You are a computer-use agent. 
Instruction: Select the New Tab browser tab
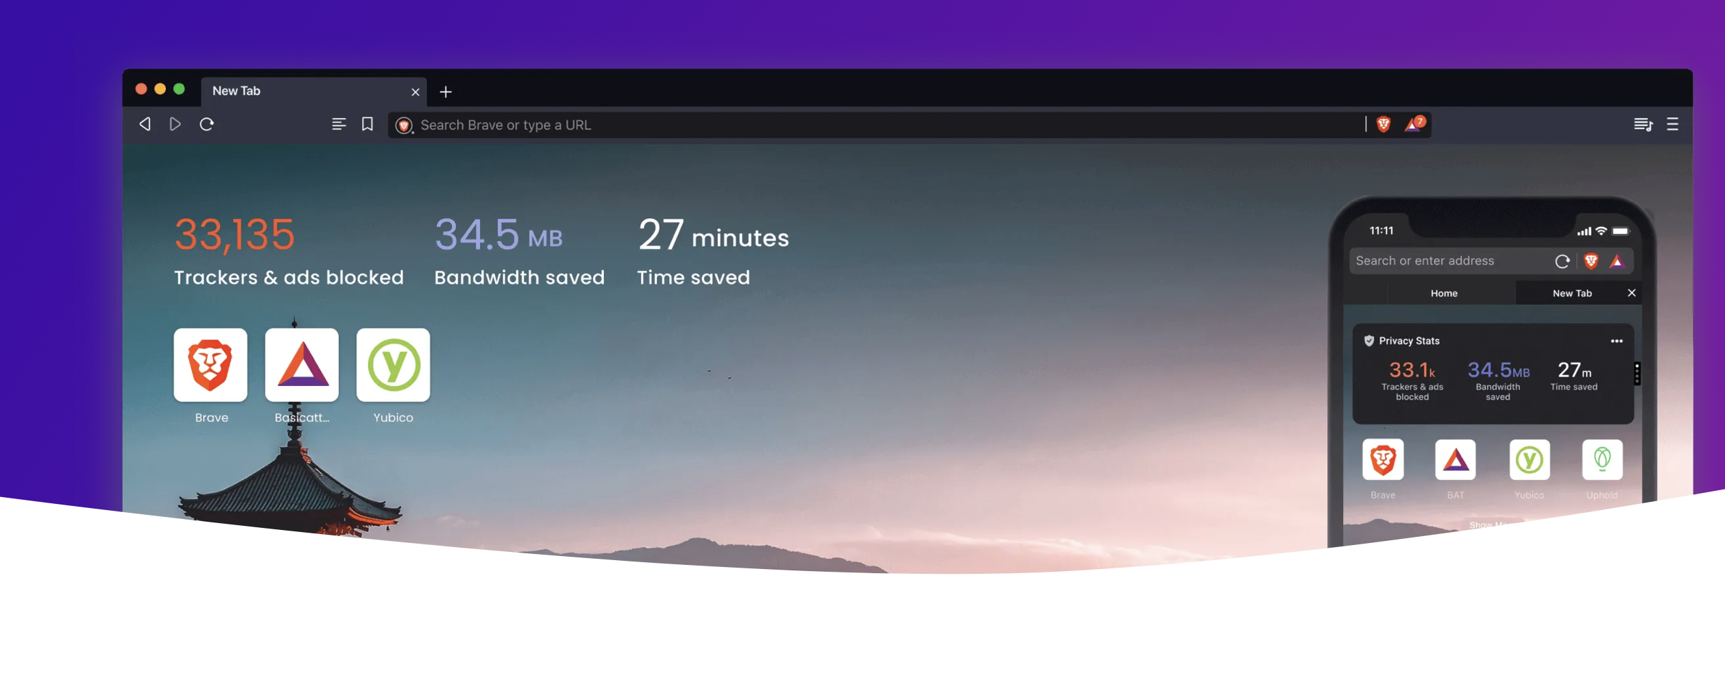[236, 90]
